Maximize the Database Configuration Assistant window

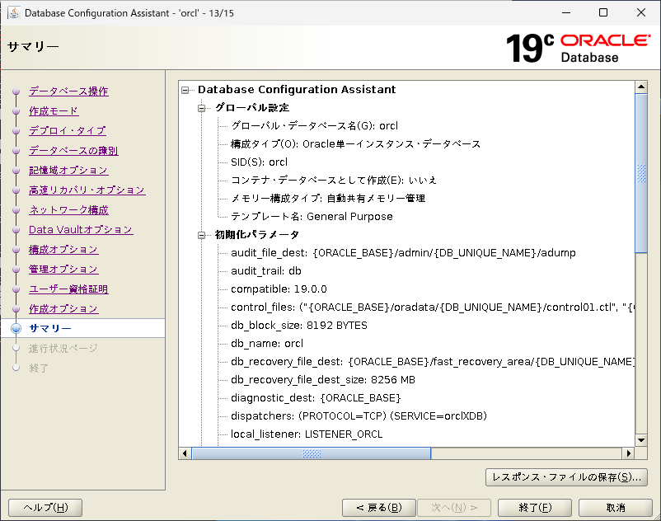point(603,12)
